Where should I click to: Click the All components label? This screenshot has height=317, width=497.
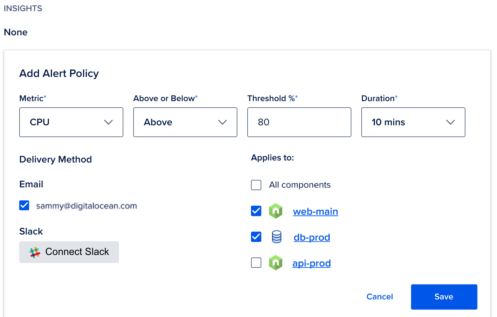(x=300, y=185)
